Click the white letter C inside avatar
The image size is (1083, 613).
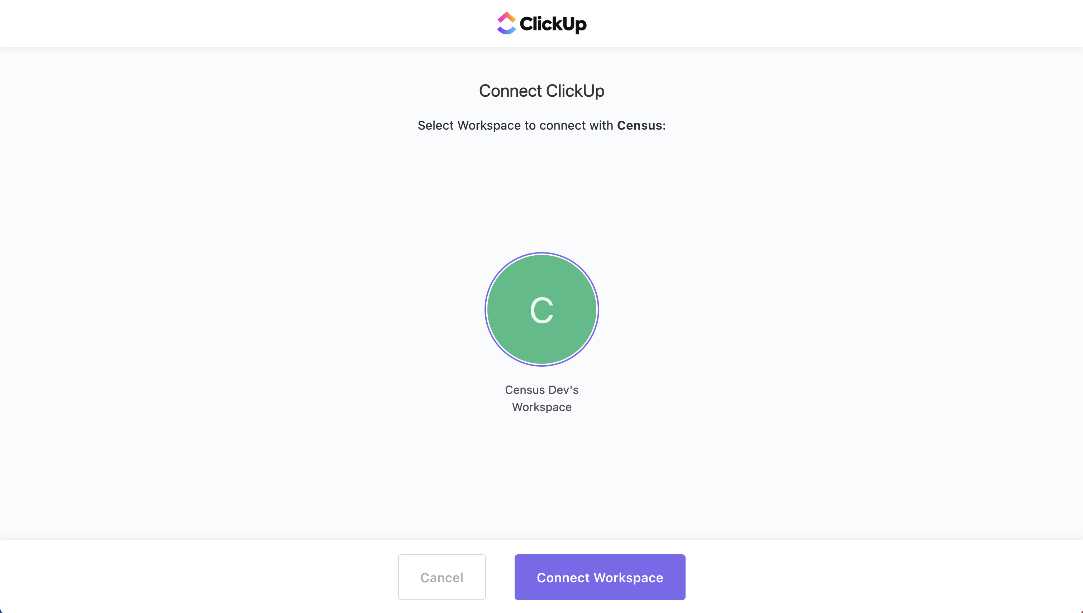point(541,310)
